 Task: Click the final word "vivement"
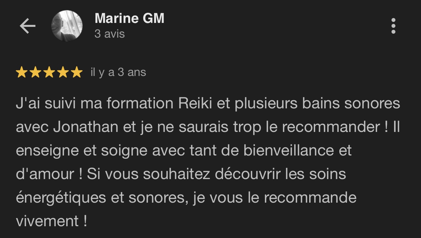47,221
